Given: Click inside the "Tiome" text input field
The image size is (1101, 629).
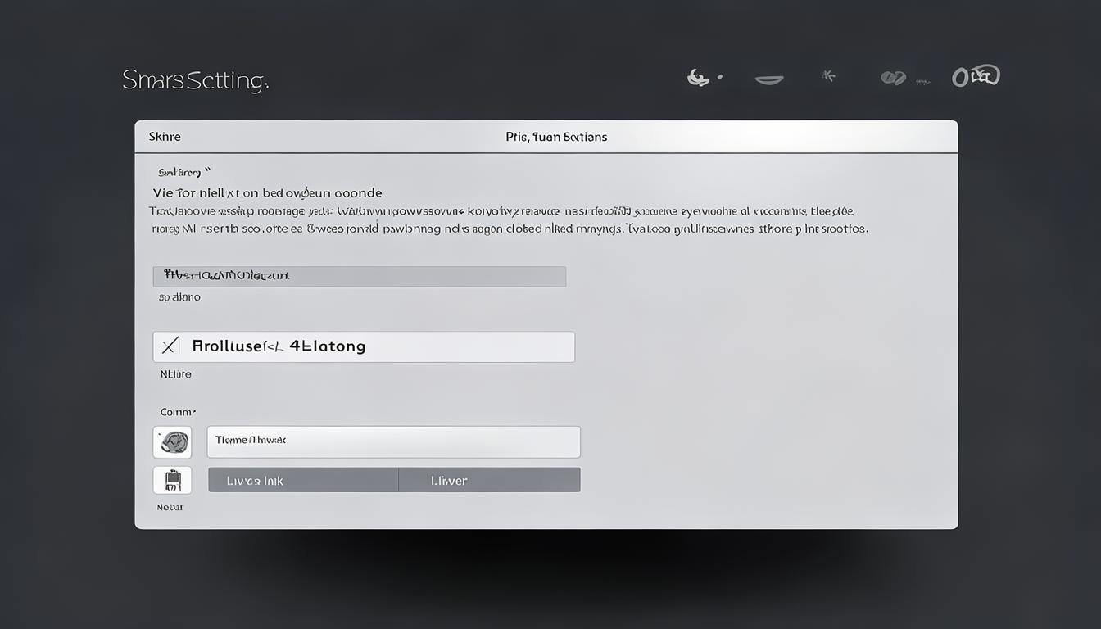Looking at the screenshot, I should tap(393, 442).
